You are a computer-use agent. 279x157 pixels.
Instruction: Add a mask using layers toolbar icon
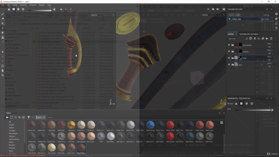[x=251, y=39]
